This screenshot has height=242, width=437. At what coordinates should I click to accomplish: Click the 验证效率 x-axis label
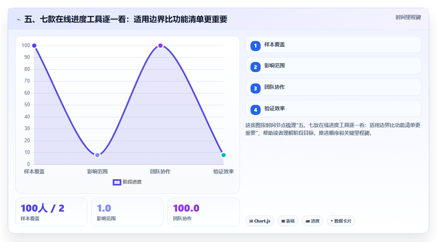[223, 172]
